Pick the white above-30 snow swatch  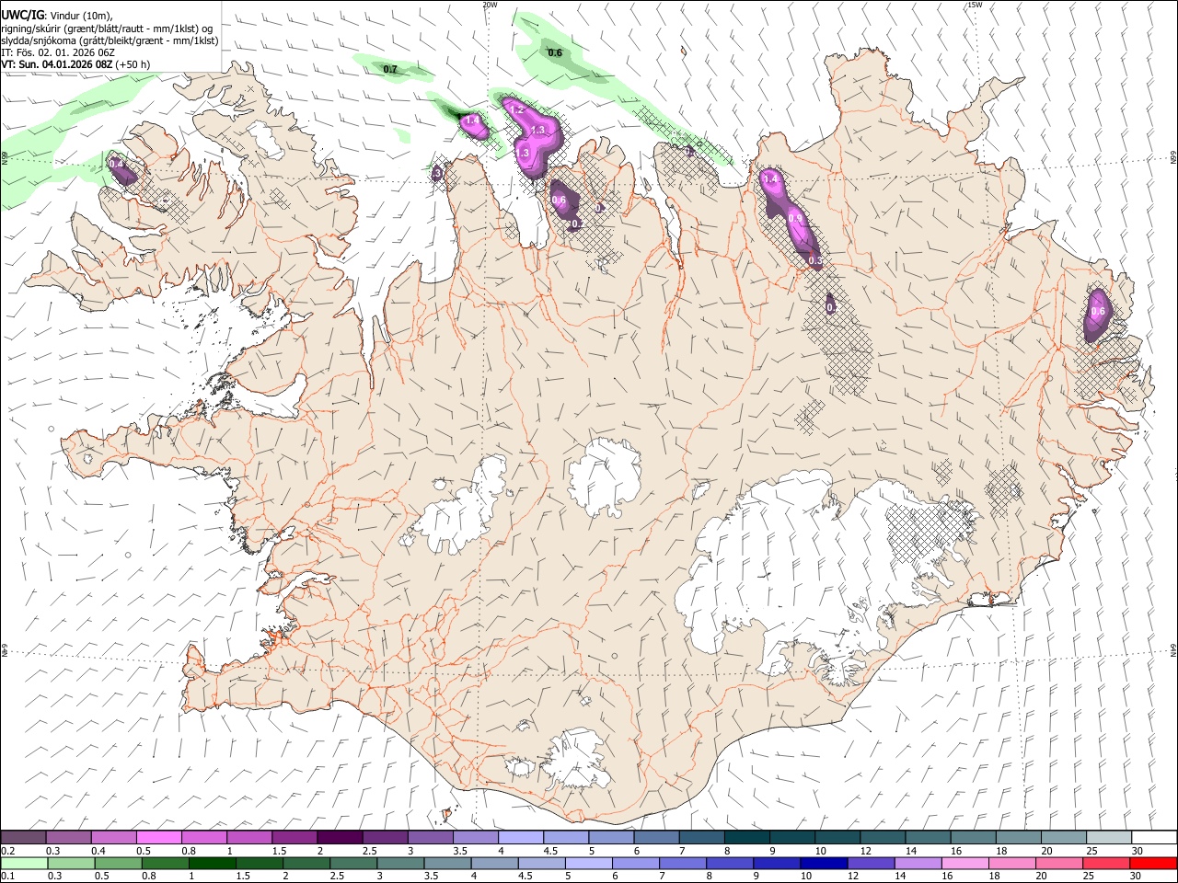click(1153, 838)
